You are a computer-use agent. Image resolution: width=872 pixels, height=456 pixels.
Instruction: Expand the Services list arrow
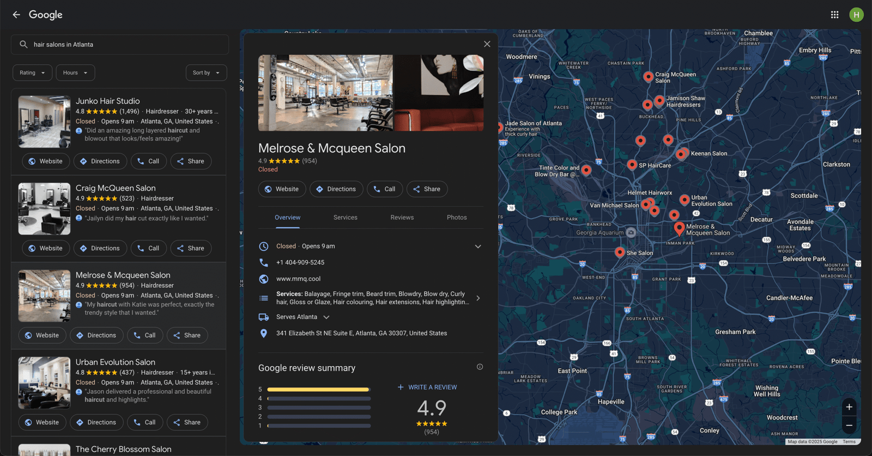pos(478,298)
